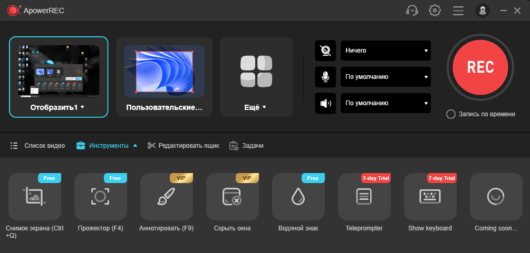Click the blue toolbox icon
530x253 pixels.
[x=81, y=146]
